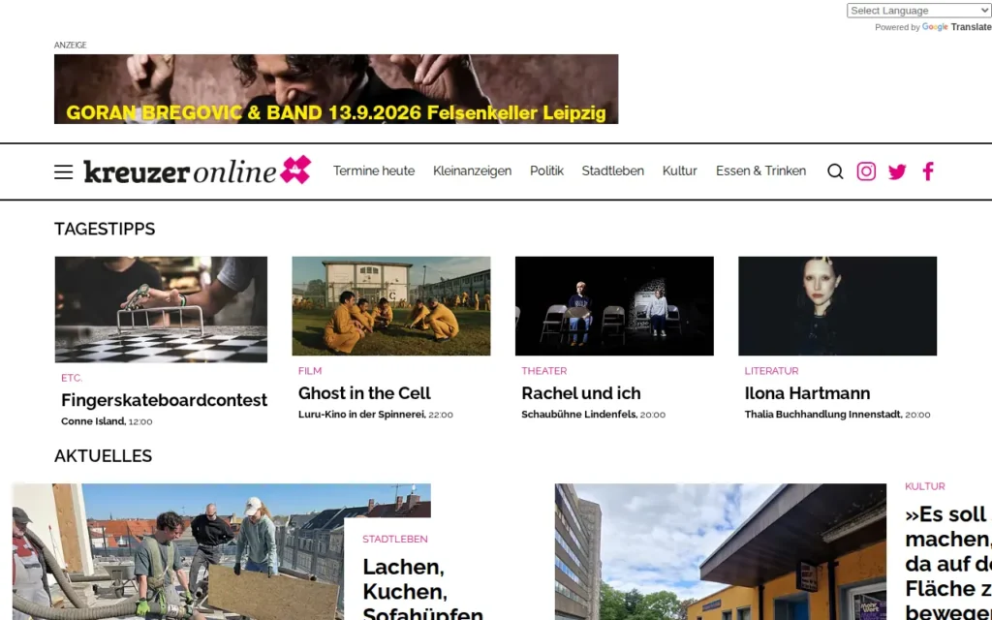Open Essen & Trinken section
The height and width of the screenshot is (620, 992).
[761, 170]
